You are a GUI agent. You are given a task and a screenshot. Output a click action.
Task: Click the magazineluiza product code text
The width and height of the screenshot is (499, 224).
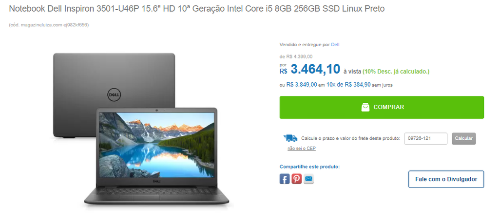click(x=49, y=25)
